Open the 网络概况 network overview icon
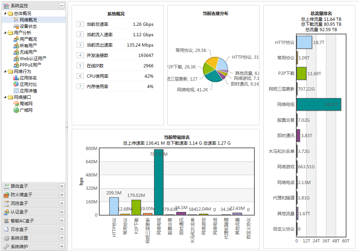The image size is (359, 251). pyautogui.click(x=16, y=20)
